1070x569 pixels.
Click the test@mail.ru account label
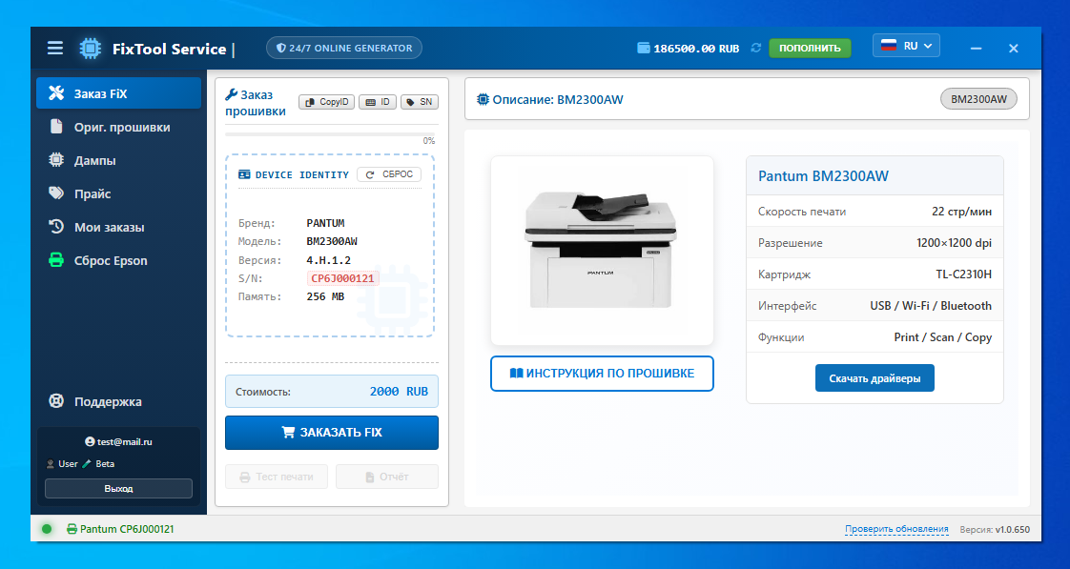(x=119, y=441)
